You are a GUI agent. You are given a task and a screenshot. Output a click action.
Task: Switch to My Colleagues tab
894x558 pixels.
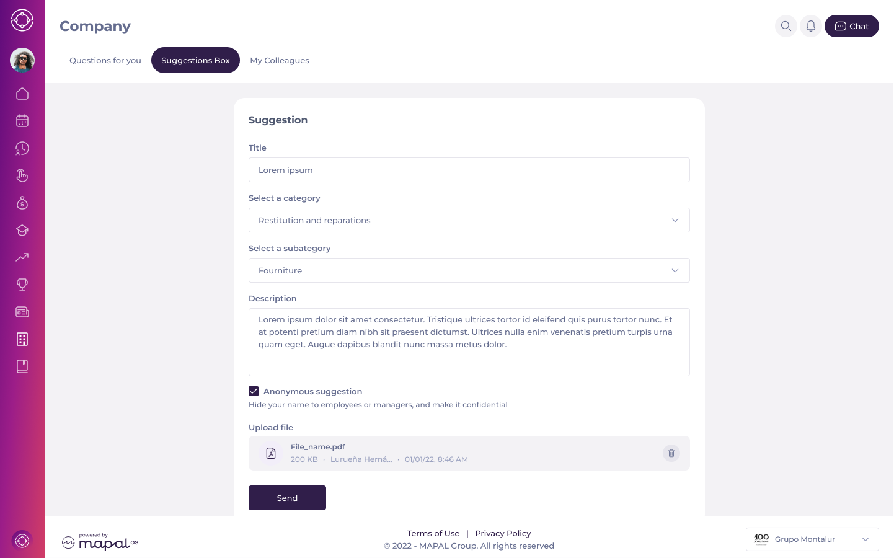(280, 60)
